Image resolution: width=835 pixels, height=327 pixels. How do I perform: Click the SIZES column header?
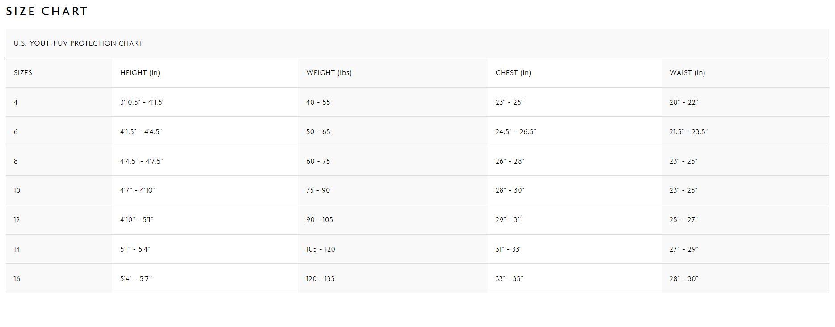23,73
